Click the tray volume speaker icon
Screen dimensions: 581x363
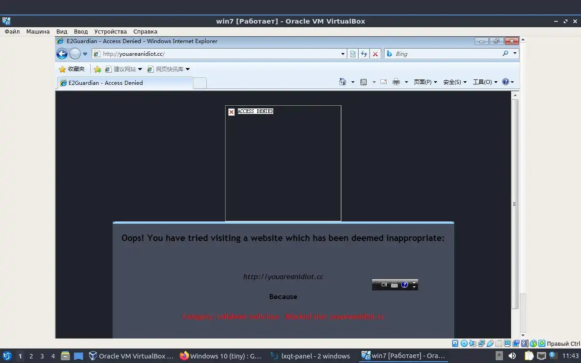tap(512, 356)
